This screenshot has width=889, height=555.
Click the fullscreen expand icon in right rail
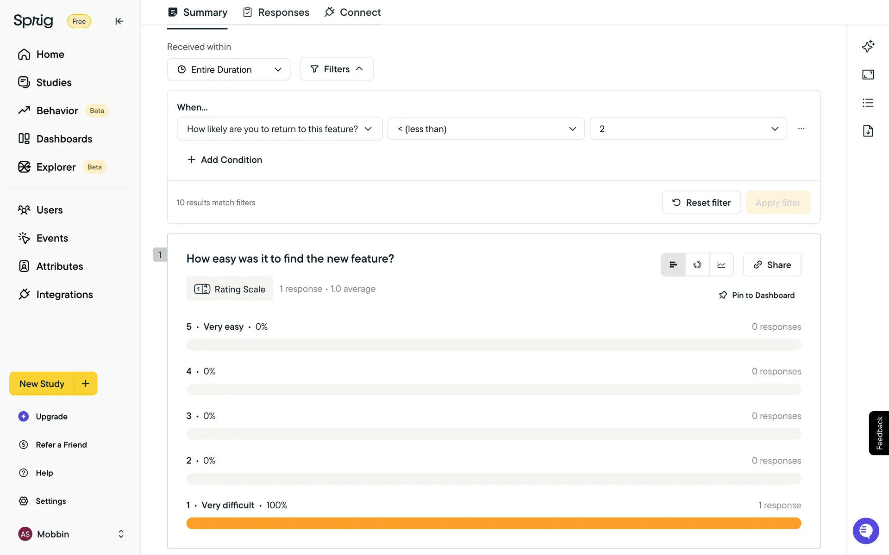[868, 74]
